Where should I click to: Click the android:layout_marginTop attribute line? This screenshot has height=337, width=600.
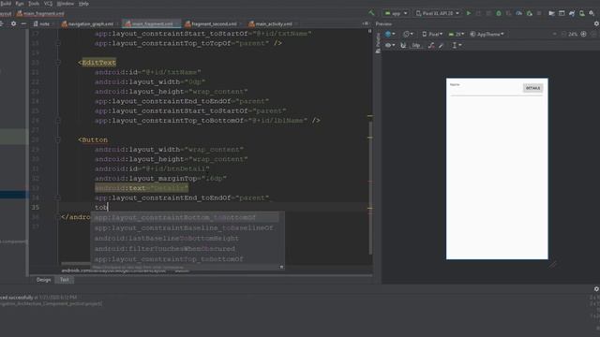[160, 179]
